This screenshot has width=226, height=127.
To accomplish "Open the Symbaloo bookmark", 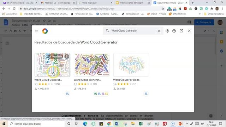I will (x=107, y=14).
